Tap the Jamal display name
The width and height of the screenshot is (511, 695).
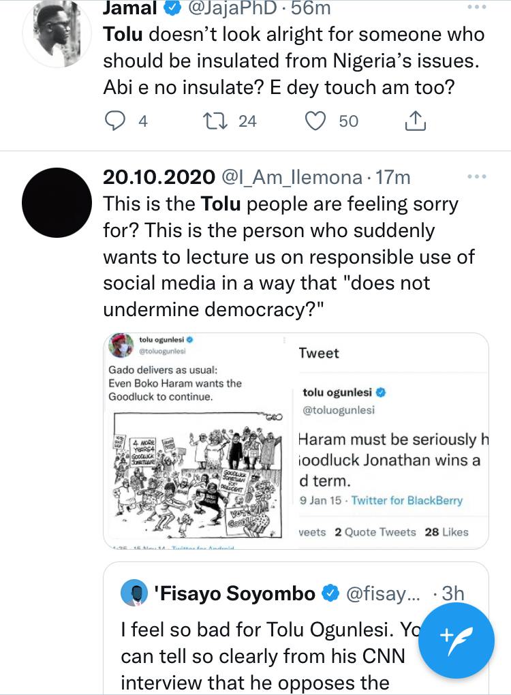coord(129,10)
